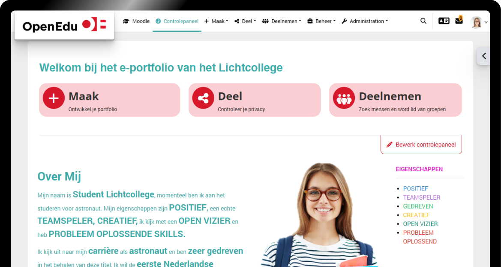
Task: Open the Beheer dropdown menu
Action: (x=321, y=21)
